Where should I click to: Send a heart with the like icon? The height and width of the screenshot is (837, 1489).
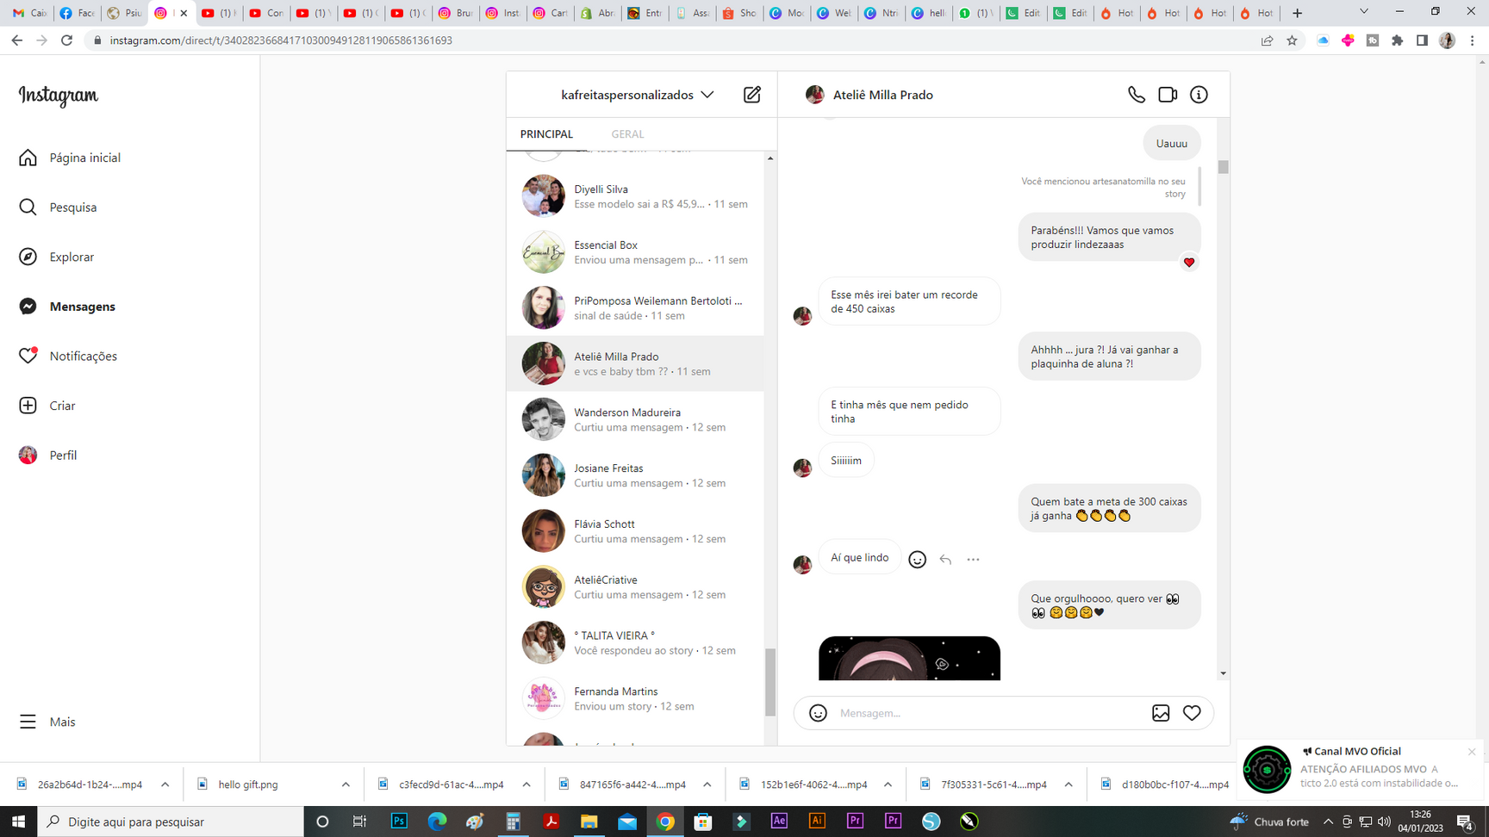(x=1192, y=713)
